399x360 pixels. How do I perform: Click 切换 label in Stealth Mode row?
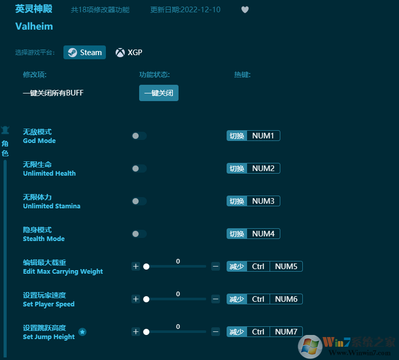237,234
